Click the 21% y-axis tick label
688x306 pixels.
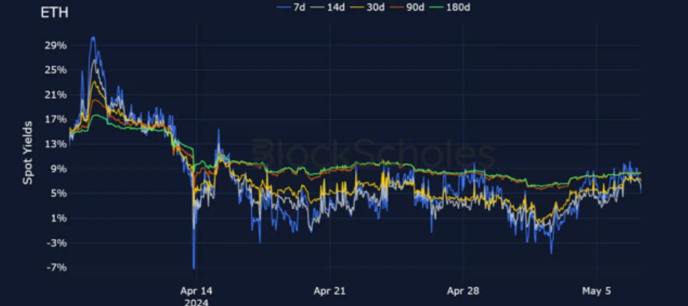(x=56, y=95)
